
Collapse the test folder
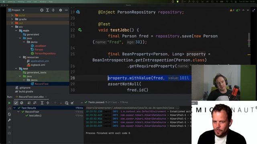point(16,68)
